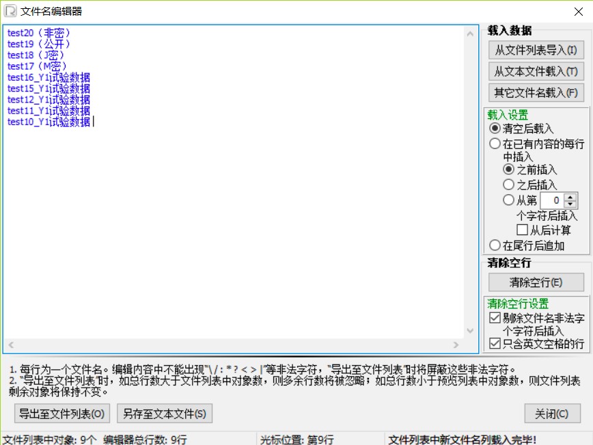Screen dimensions: 593x445
Task: Close the 文件名编辑器 window
Action: pos(578,12)
